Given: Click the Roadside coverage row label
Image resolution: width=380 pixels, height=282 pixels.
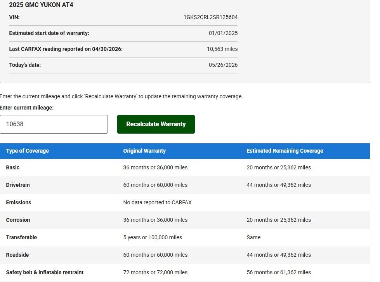Looking at the screenshot, I should 17,255.
